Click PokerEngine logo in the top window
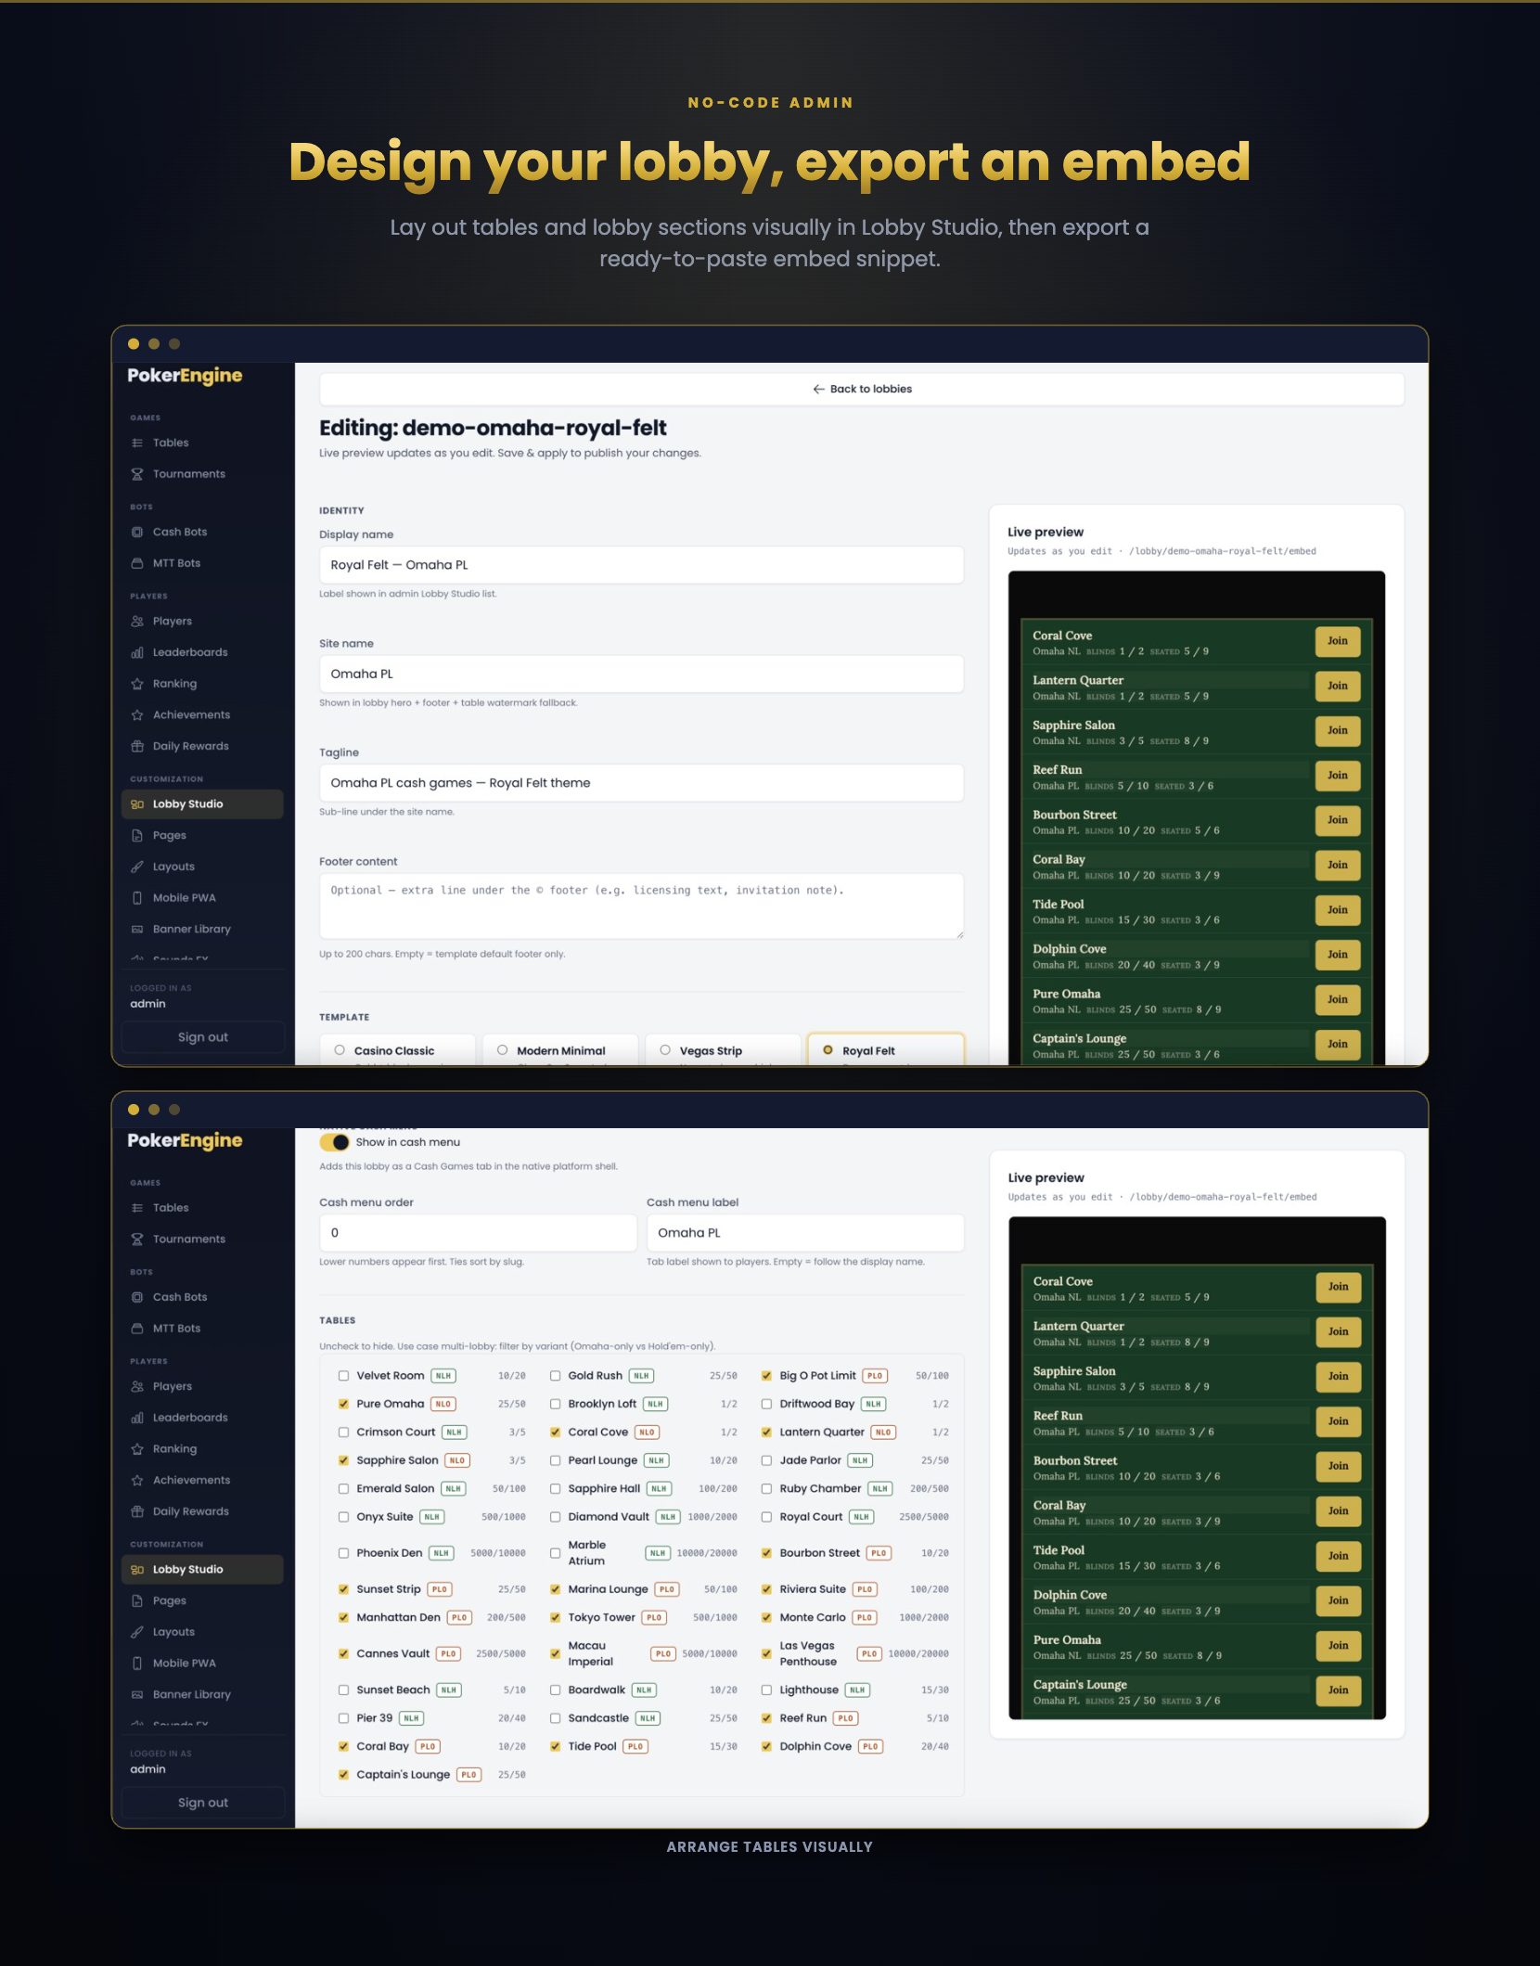 (x=185, y=376)
